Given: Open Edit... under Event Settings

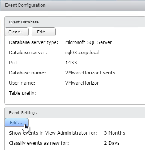Looking at the screenshot, I should click(17, 123).
